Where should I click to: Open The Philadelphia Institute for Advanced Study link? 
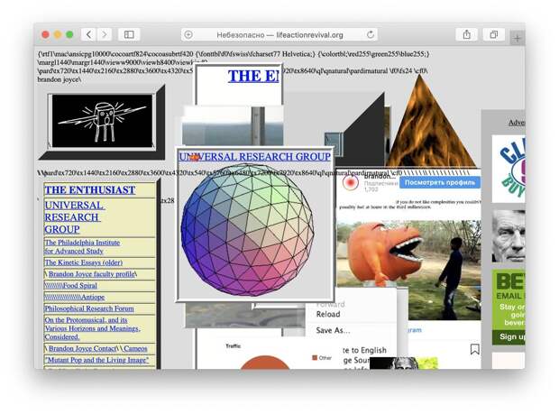82,247
